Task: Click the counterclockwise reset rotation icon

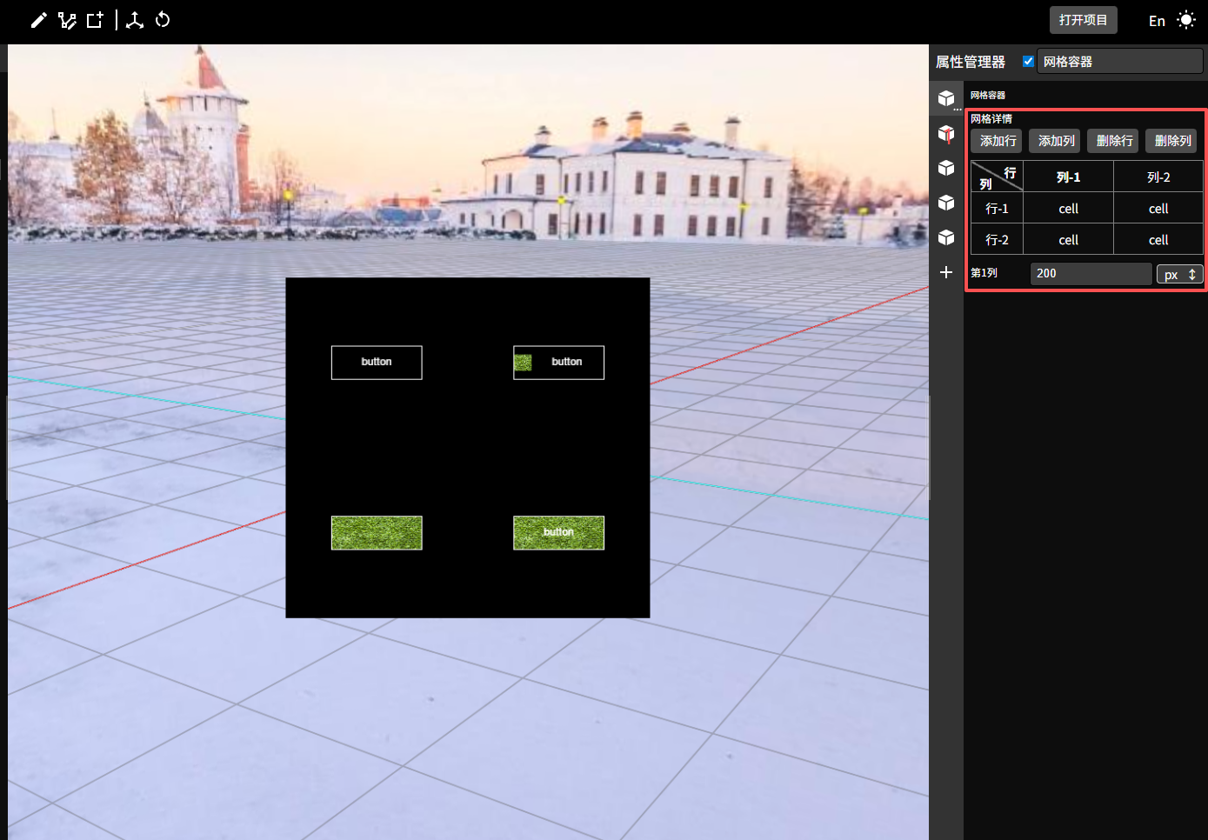Action: pos(163,20)
